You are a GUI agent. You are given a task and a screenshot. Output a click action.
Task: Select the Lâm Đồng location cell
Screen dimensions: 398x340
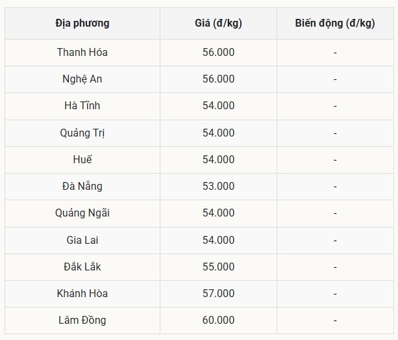tap(82, 320)
